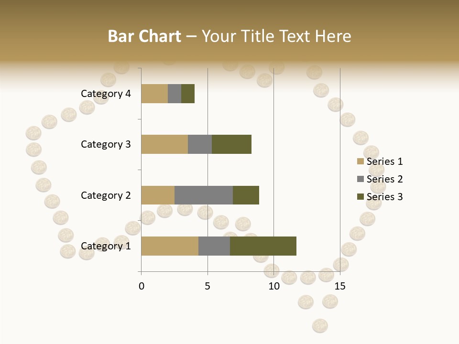Screen dimensions: 459x344
Task: Click the Series 3 olive legend swatch
Action: point(361,197)
